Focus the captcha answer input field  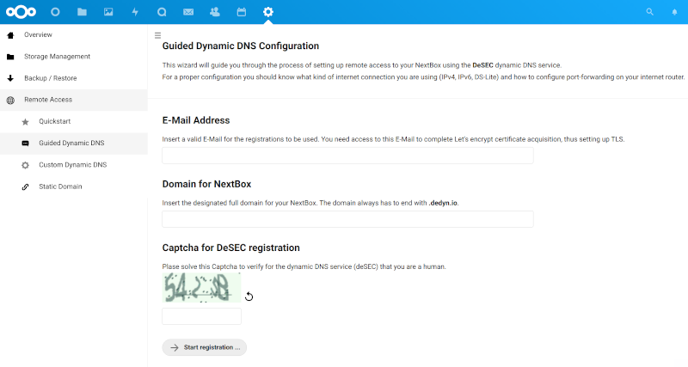click(201, 316)
